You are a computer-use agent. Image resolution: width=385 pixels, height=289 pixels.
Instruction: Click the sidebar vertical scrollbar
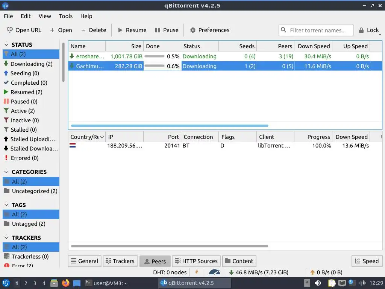click(x=63, y=62)
